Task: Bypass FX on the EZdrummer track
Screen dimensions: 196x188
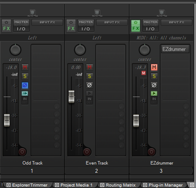Action: (136, 22)
